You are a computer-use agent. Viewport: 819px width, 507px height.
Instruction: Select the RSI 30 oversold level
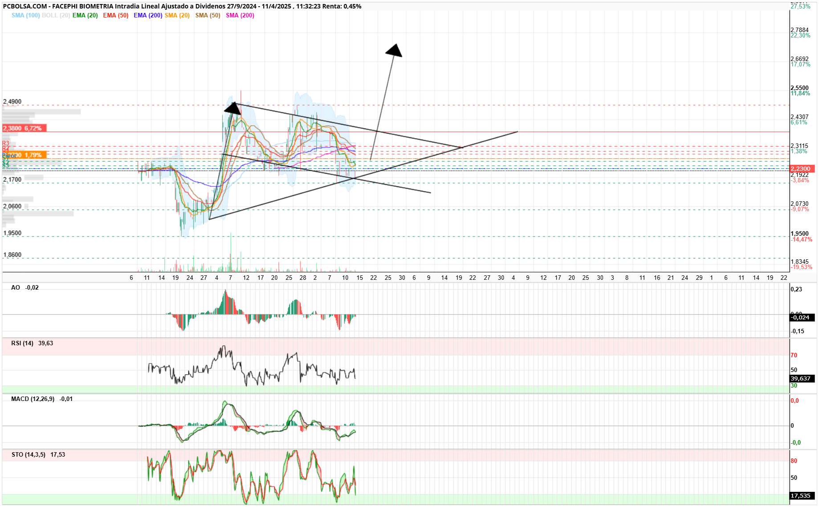point(794,386)
